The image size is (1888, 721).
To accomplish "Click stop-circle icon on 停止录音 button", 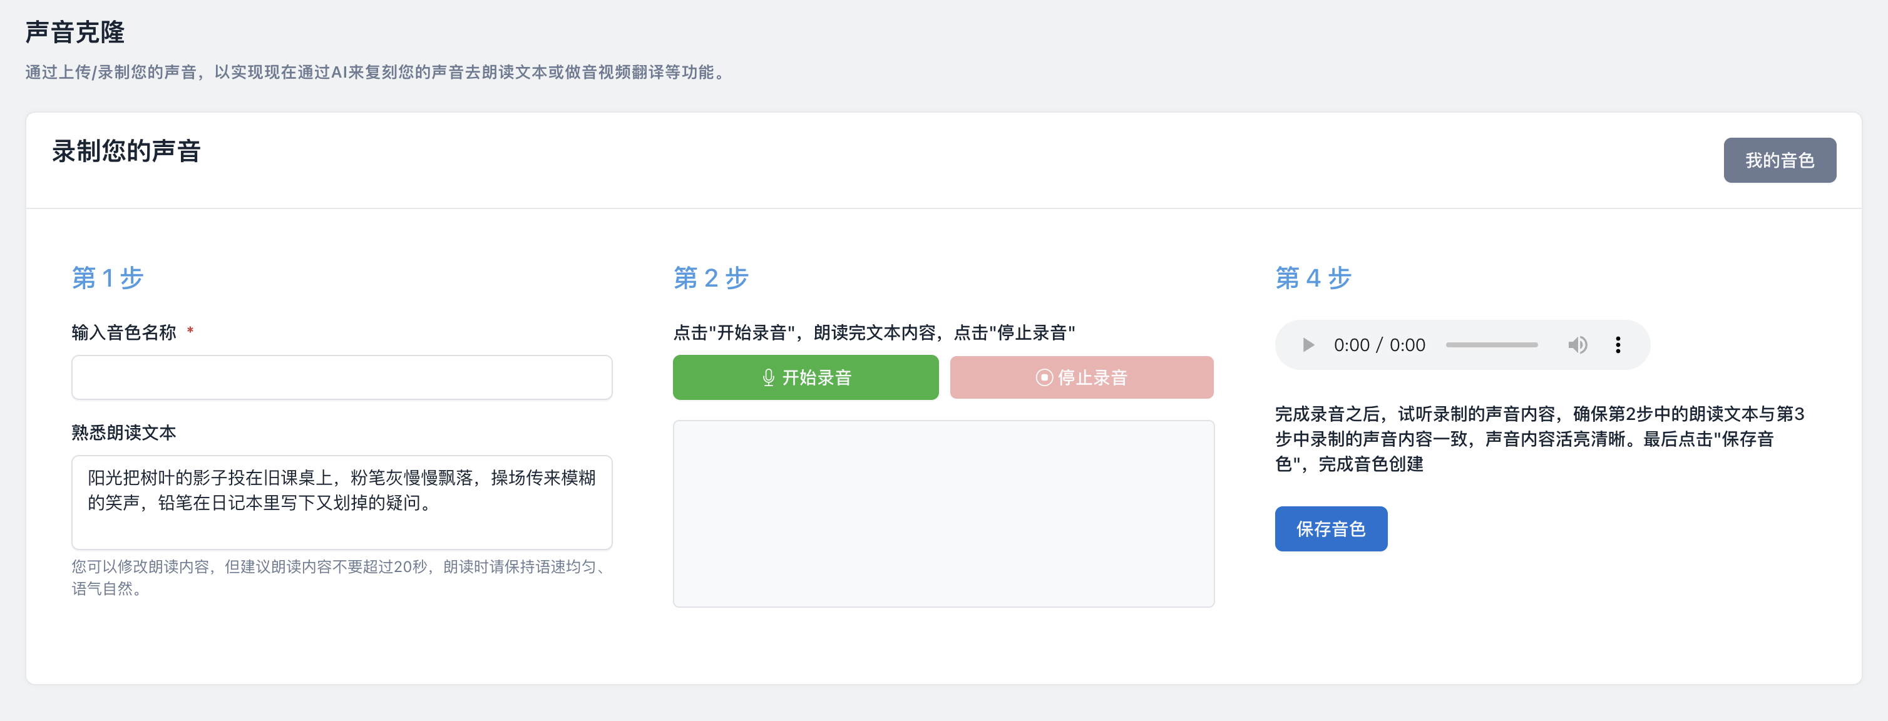I will (1044, 377).
